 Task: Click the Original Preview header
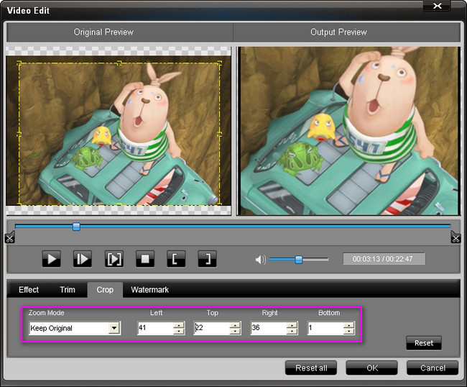coord(103,32)
